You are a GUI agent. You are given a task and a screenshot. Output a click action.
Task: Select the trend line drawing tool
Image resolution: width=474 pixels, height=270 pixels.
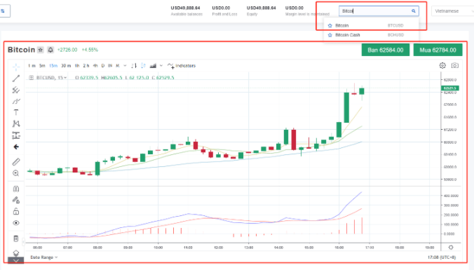(x=16, y=79)
